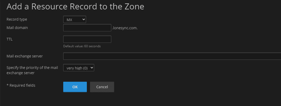Click the 'Specify the priority' label text
281x106 pixels.
32,68
